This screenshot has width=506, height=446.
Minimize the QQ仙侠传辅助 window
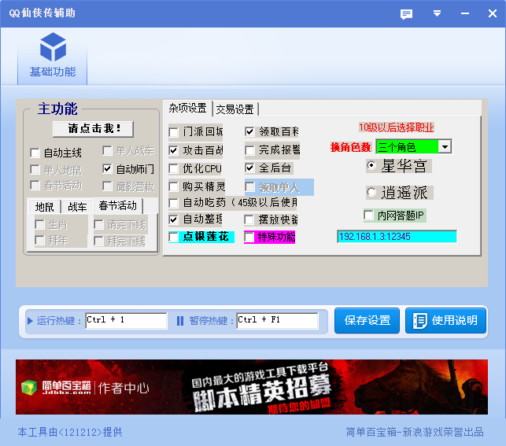click(464, 14)
